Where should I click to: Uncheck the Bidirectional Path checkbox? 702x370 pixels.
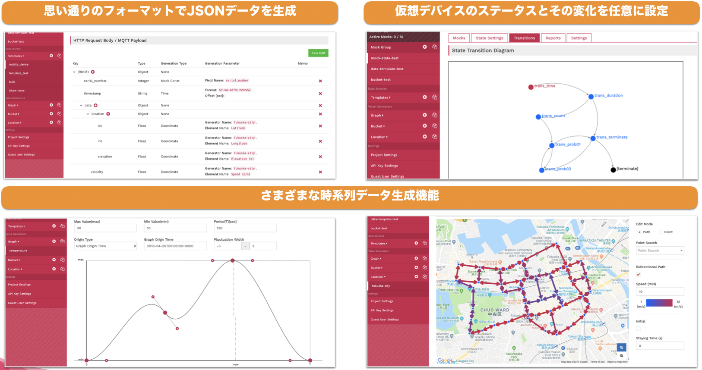point(638,275)
